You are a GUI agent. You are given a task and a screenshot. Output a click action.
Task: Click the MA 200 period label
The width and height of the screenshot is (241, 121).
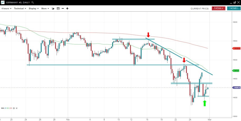click(x=11, y=108)
